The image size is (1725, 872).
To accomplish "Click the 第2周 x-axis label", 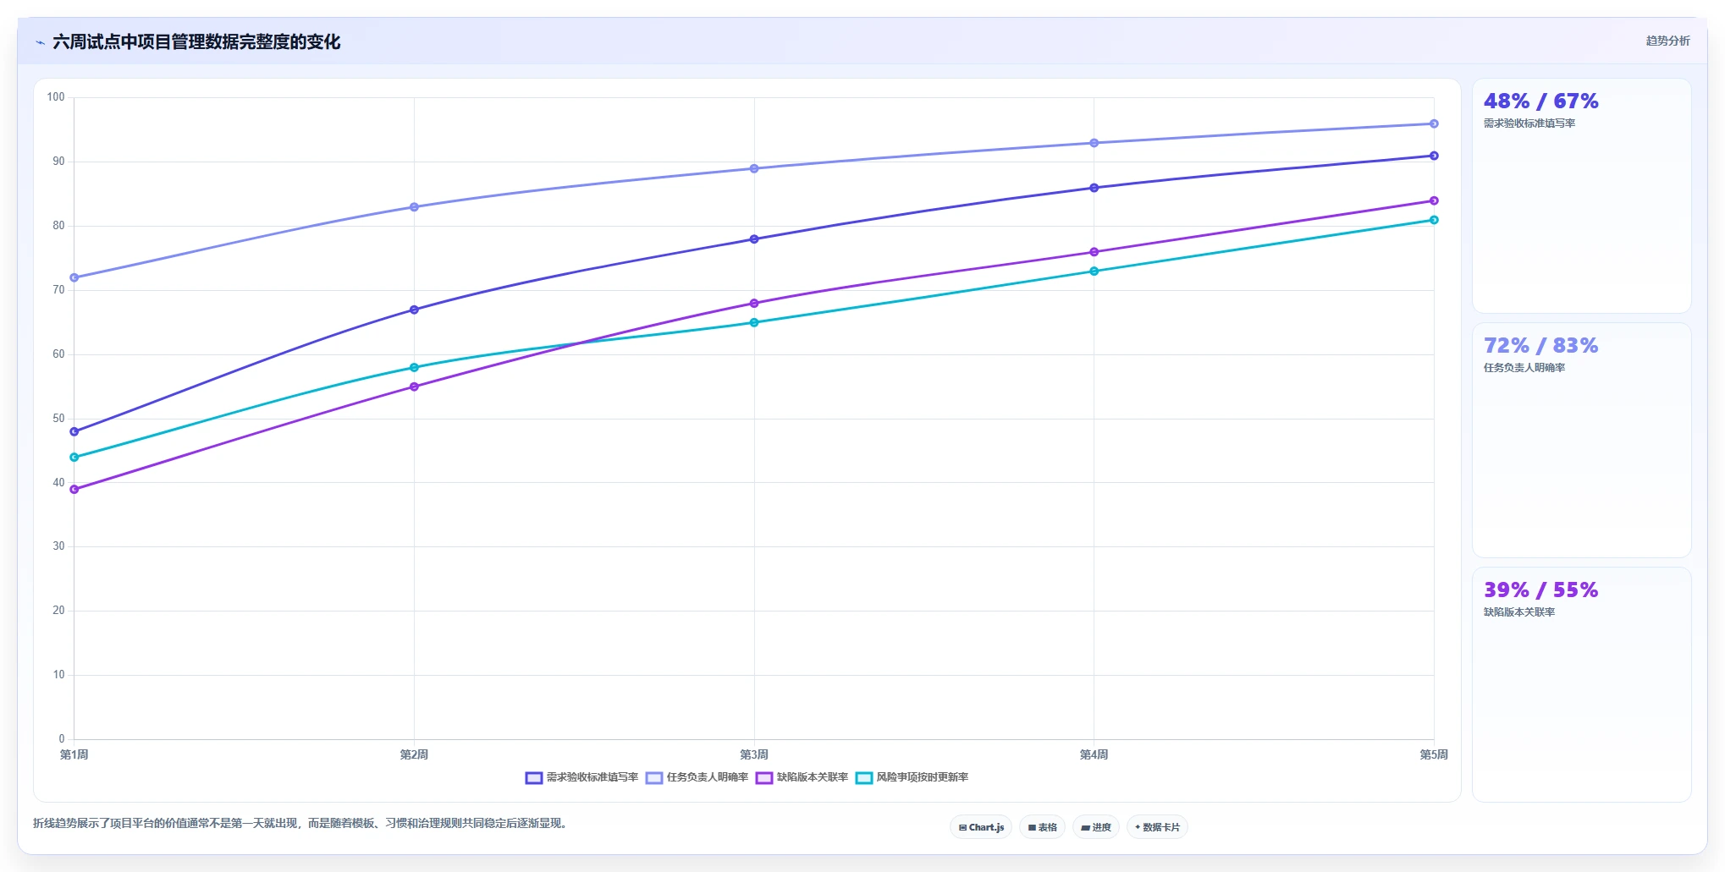I will [414, 754].
